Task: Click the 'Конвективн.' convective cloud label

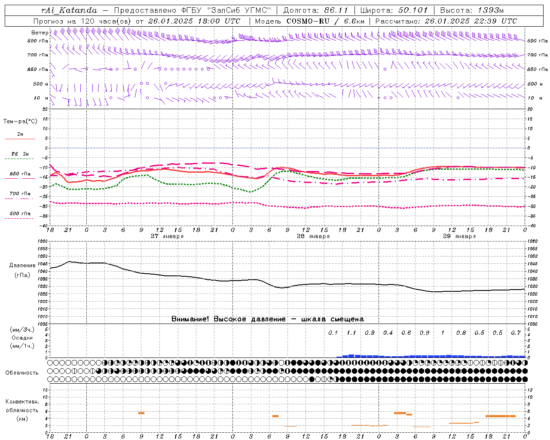Action: click(22, 402)
